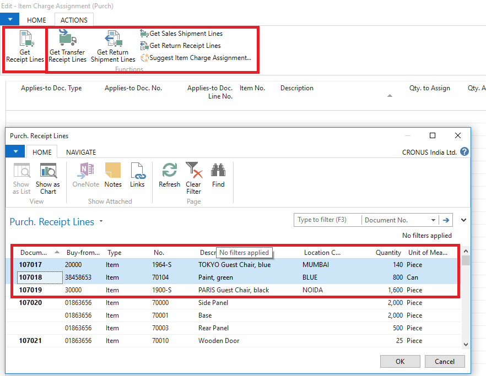486x376 pixels.
Task: Click the Description column header in Item Charge Assignment
Action: coord(297,88)
